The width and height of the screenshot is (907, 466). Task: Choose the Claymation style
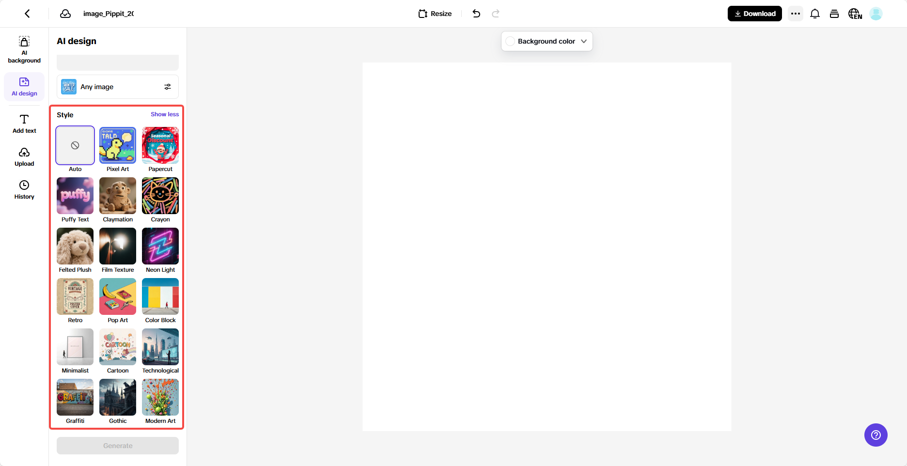point(118,196)
